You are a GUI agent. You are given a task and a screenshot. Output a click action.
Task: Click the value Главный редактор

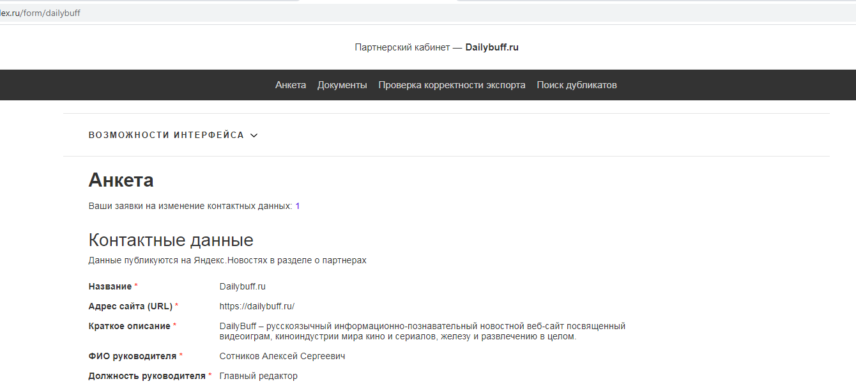point(259,376)
